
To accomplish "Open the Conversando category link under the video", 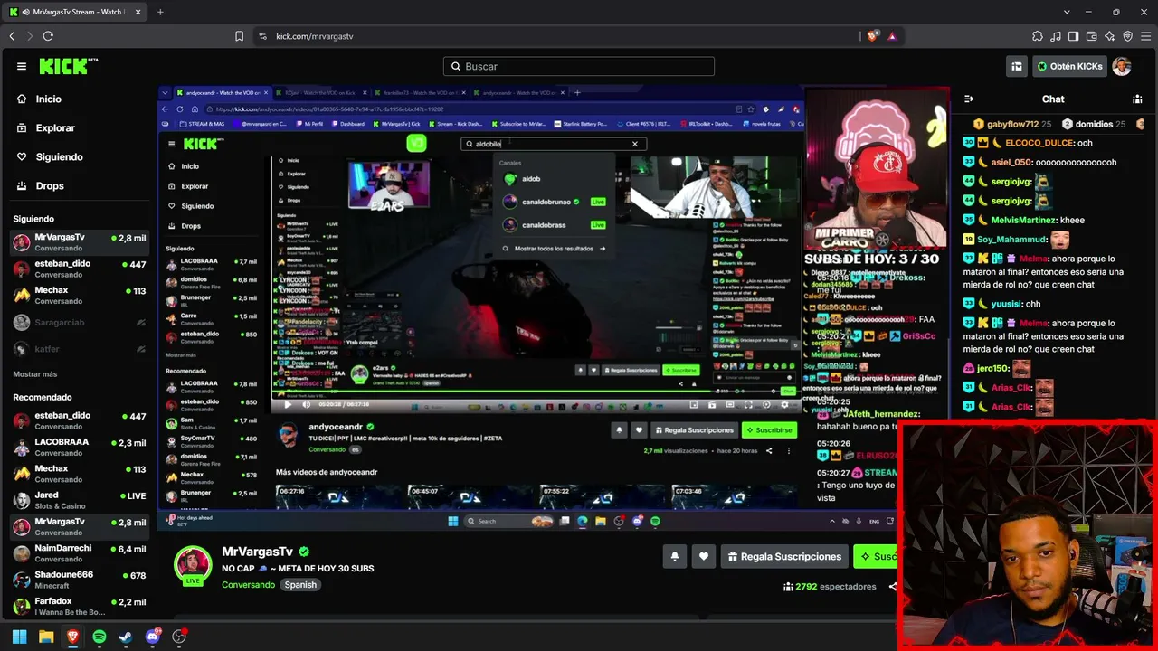I will pos(249,585).
